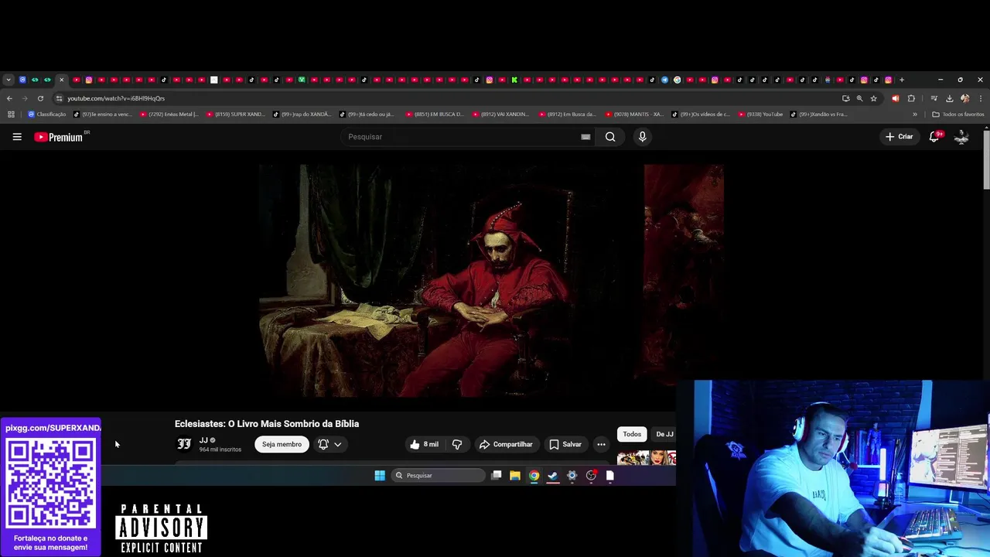
Task: Open the (9338) YouTube bookmark
Action: pyautogui.click(x=760, y=114)
